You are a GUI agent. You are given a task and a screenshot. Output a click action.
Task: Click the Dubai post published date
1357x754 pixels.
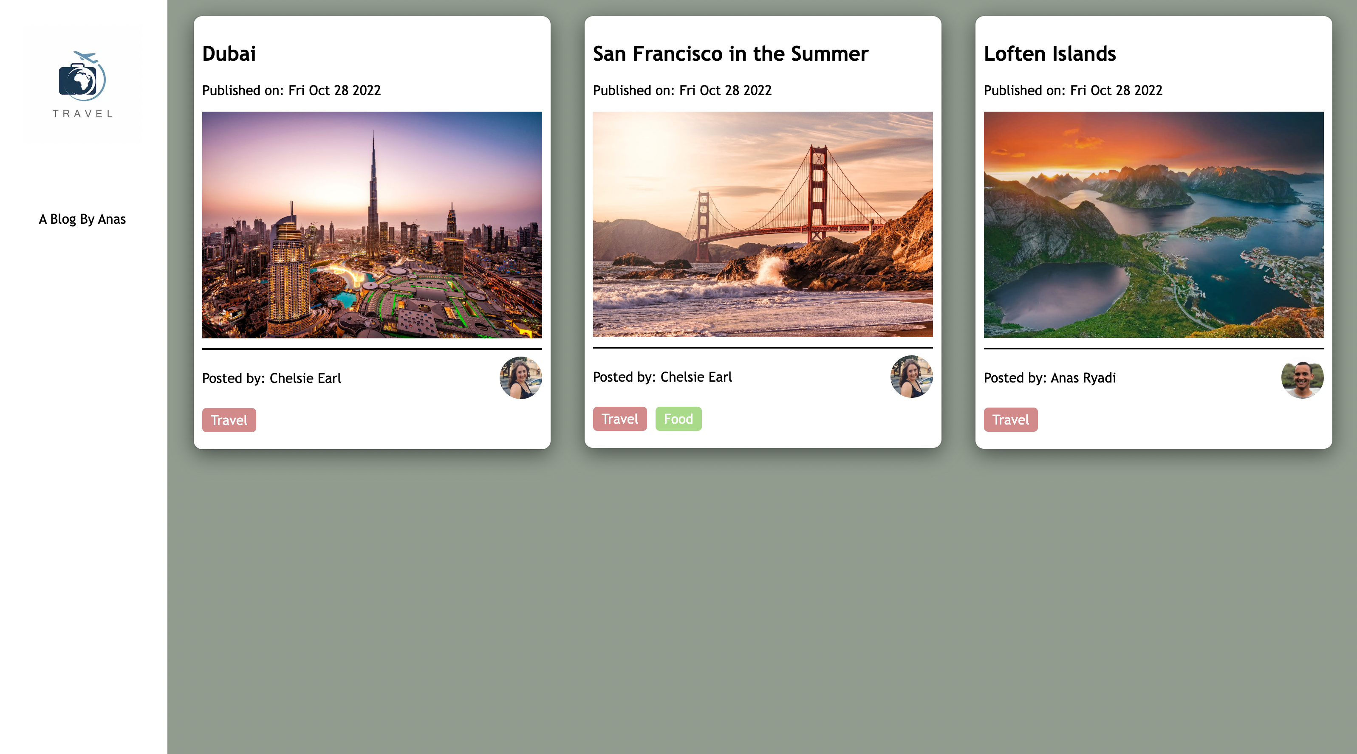(291, 90)
